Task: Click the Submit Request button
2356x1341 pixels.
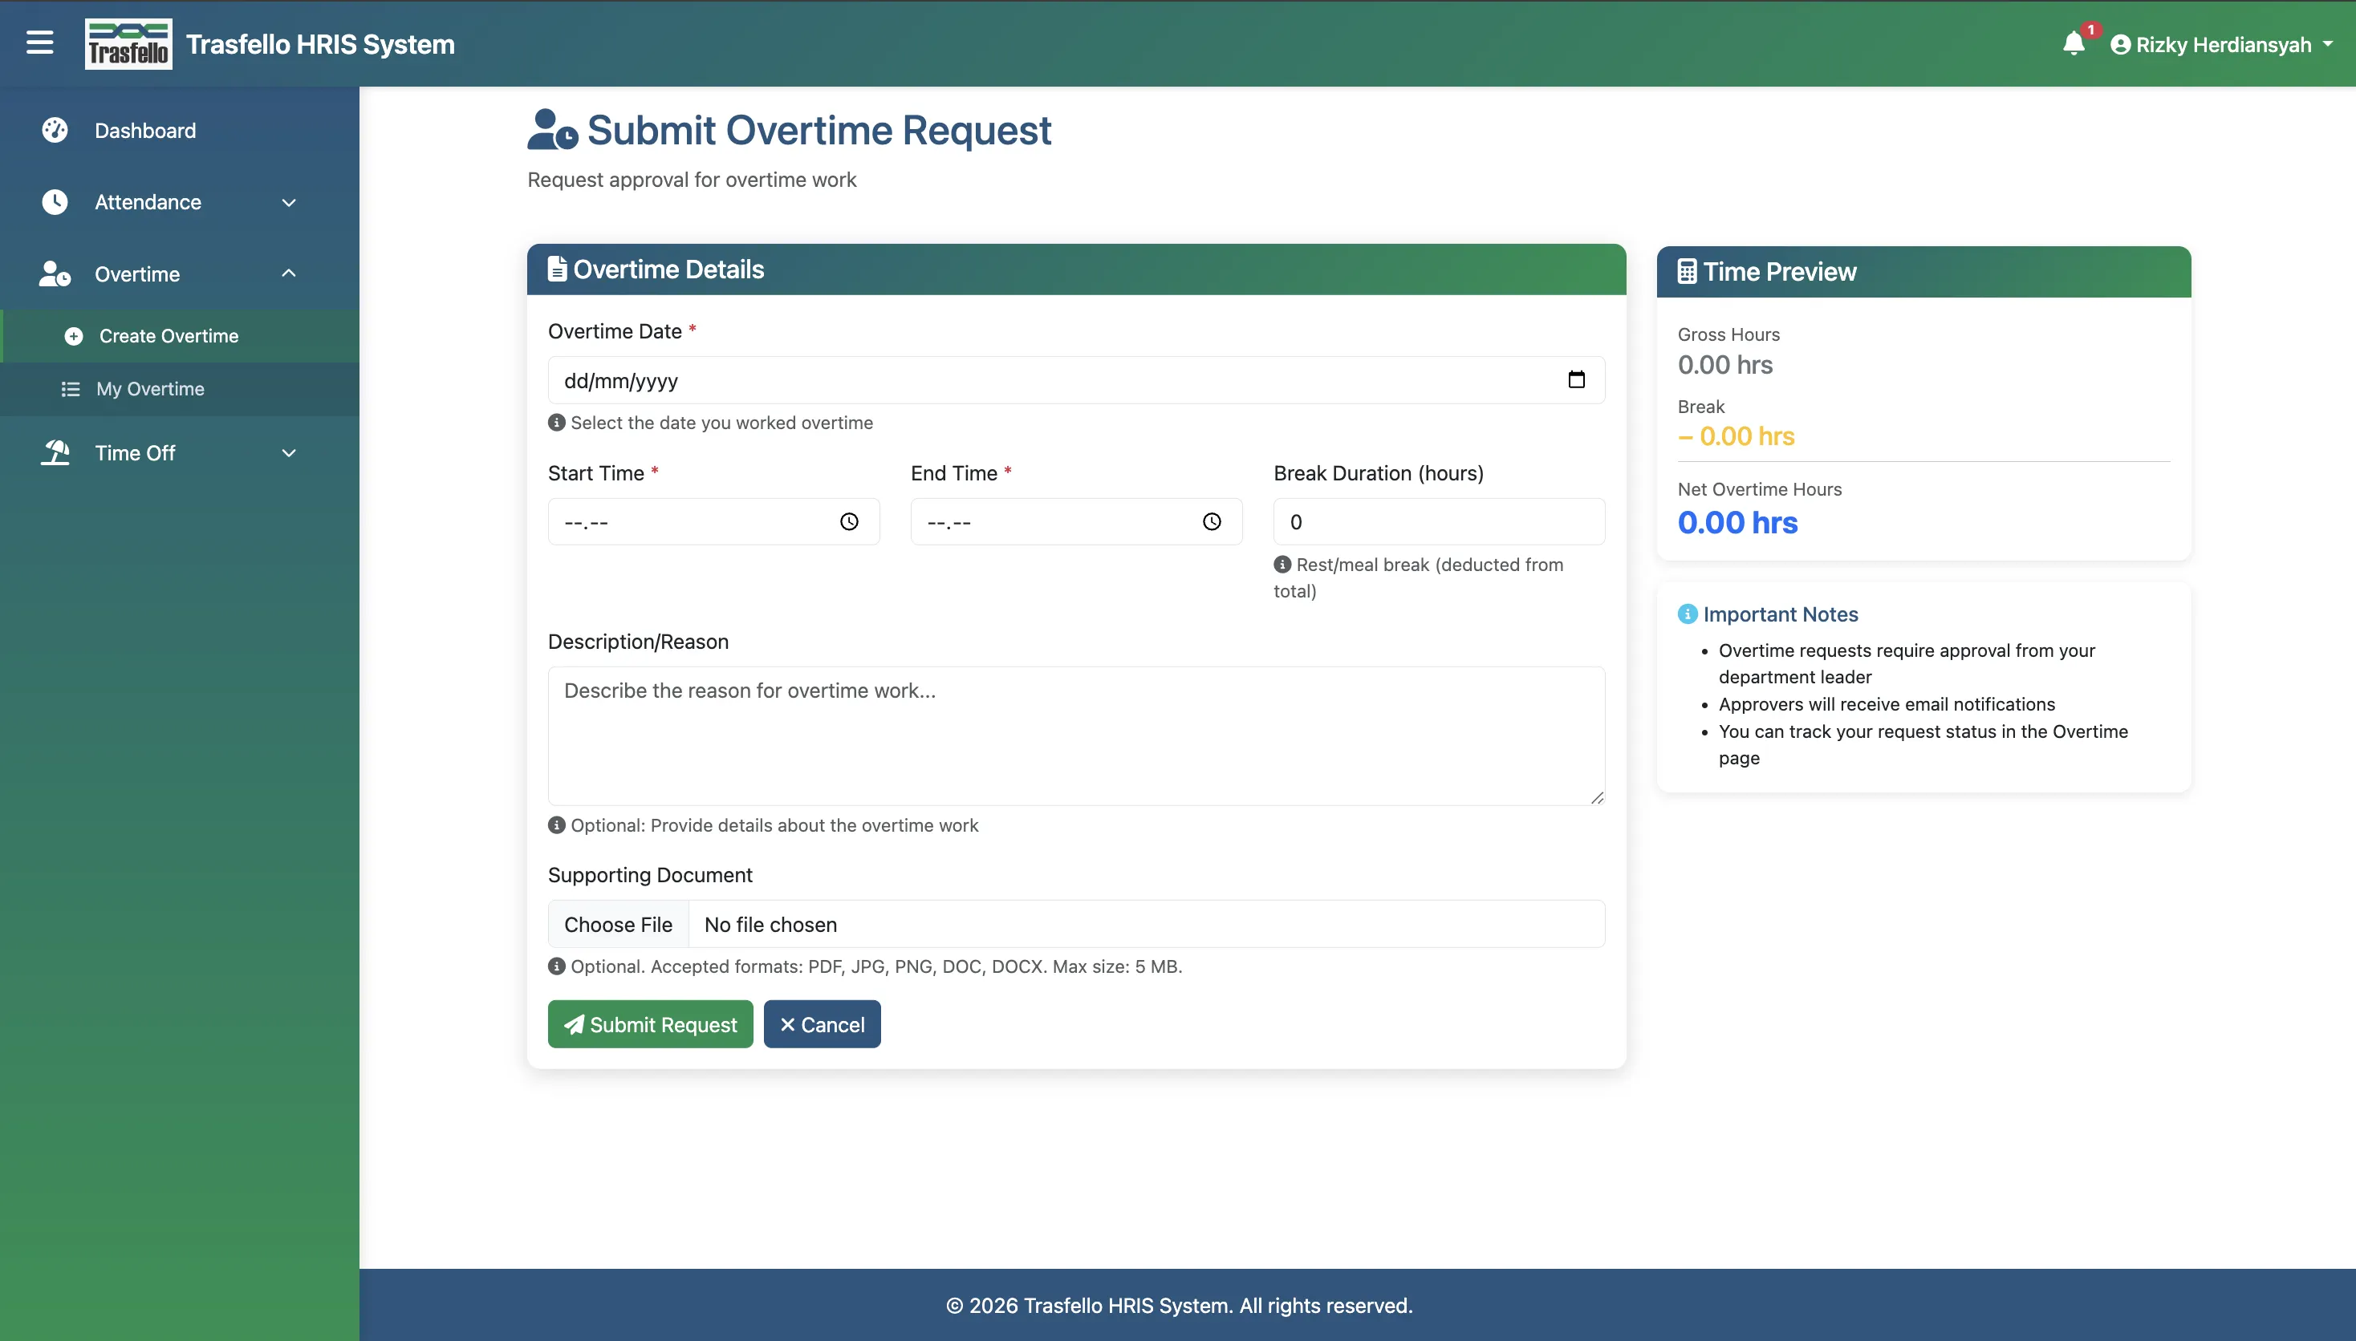Action: [649, 1024]
